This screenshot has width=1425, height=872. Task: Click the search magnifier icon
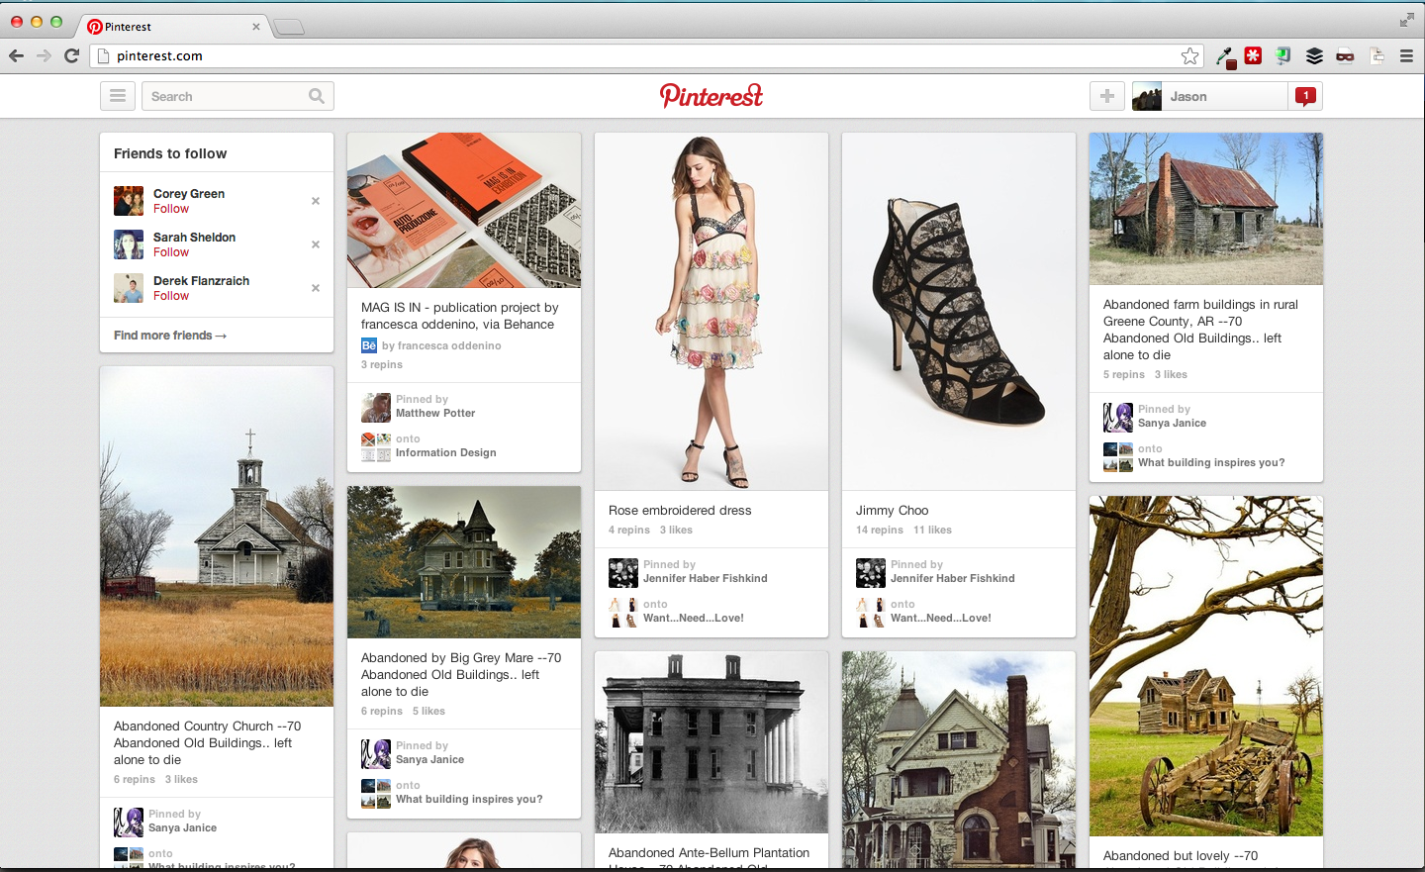tap(317, 96)
